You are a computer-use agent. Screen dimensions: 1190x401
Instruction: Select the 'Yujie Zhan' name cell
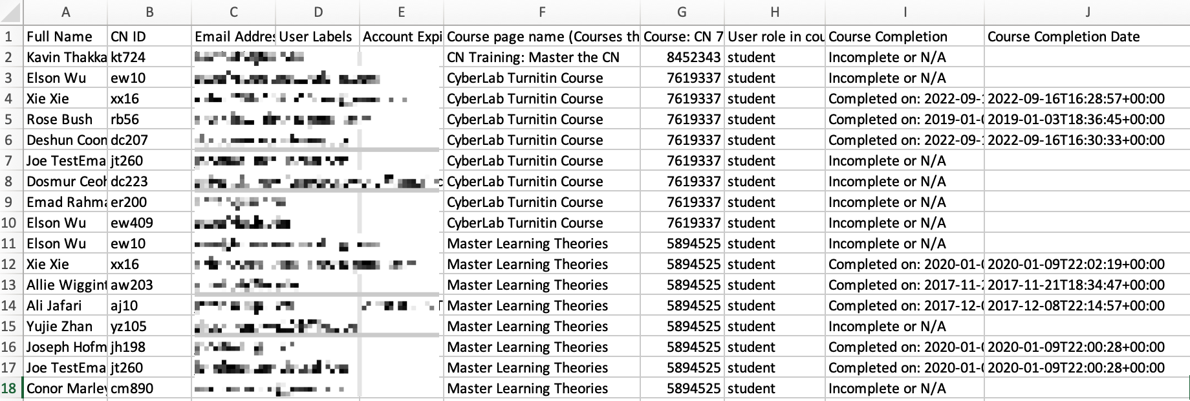point(65,326)
